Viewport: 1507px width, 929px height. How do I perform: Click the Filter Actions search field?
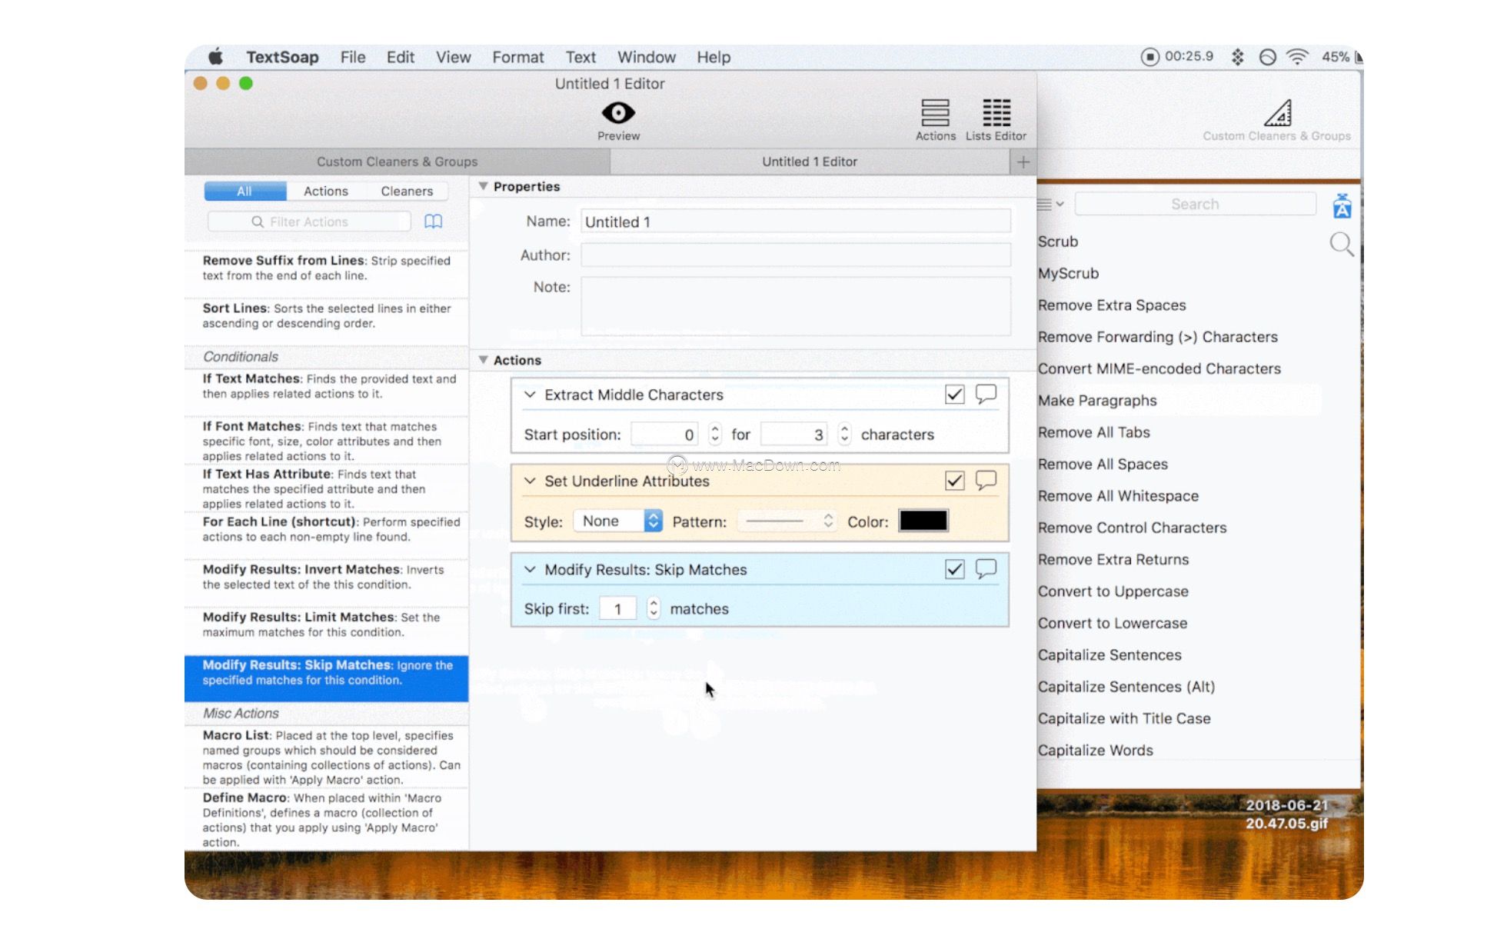click(x=309, y=221)
